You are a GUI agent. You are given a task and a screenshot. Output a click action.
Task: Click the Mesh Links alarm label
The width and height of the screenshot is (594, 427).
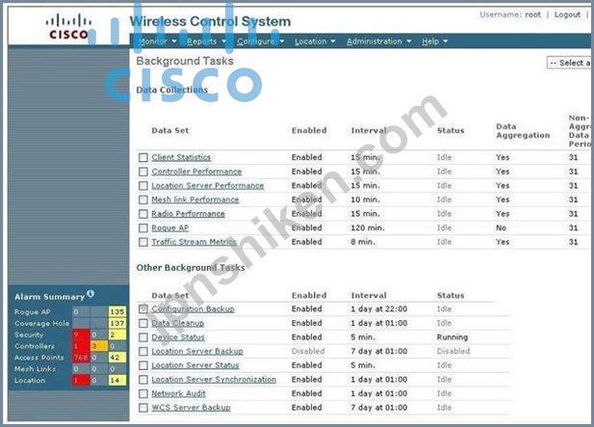36,369
